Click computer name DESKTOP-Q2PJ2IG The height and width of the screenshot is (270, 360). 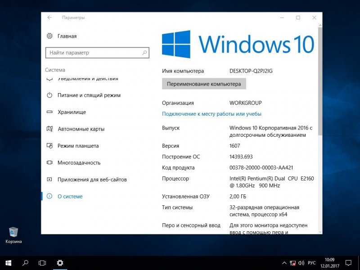coord(251,71)
